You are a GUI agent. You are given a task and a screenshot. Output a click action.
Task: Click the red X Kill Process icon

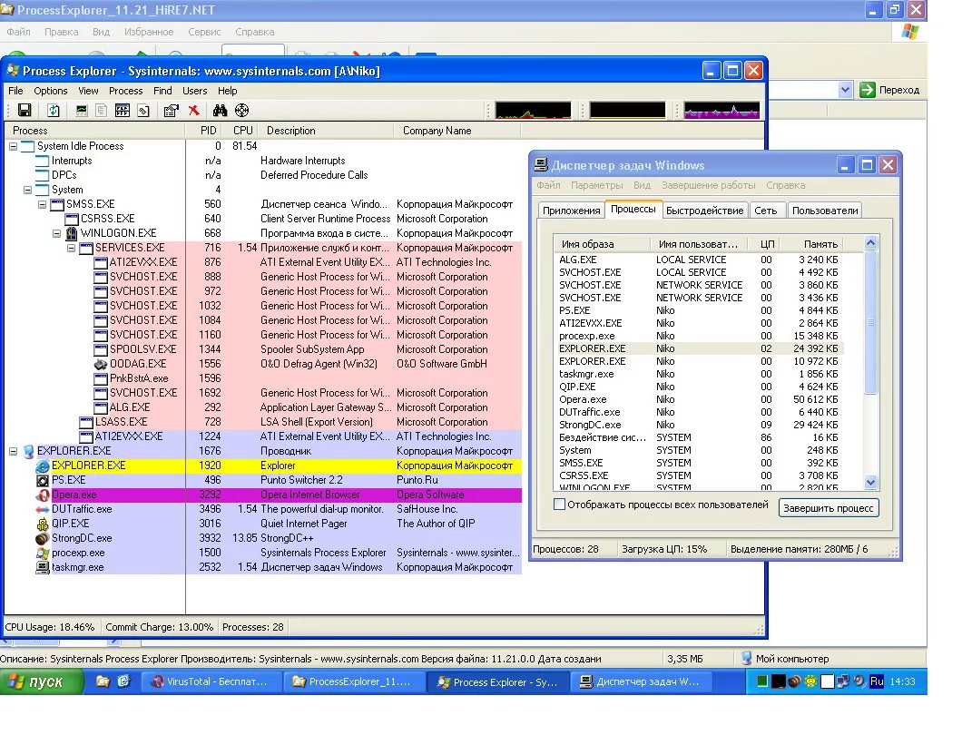pos(193,111)
